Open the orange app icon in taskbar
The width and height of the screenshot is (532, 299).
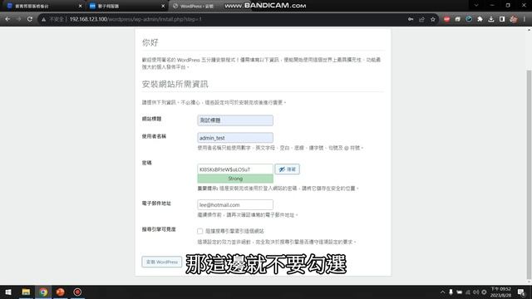click(x=61, y=292)
